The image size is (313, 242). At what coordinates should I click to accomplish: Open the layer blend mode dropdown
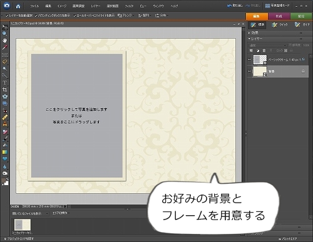267,45
